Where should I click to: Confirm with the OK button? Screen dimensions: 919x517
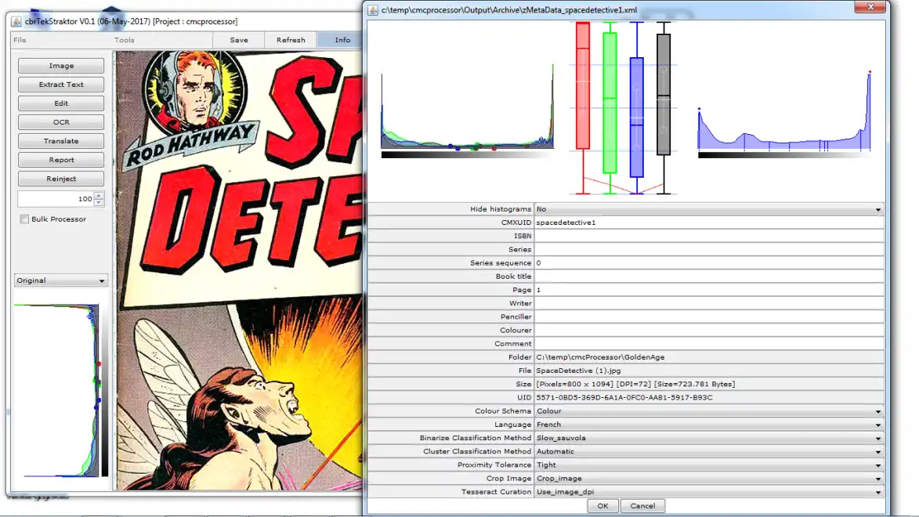602,506
